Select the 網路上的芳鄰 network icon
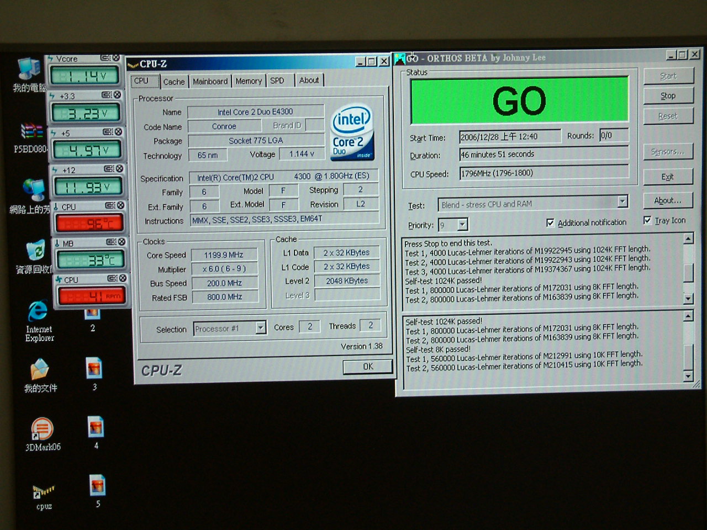The height and width of the screenshot is (530, 707). click(31, 197)
